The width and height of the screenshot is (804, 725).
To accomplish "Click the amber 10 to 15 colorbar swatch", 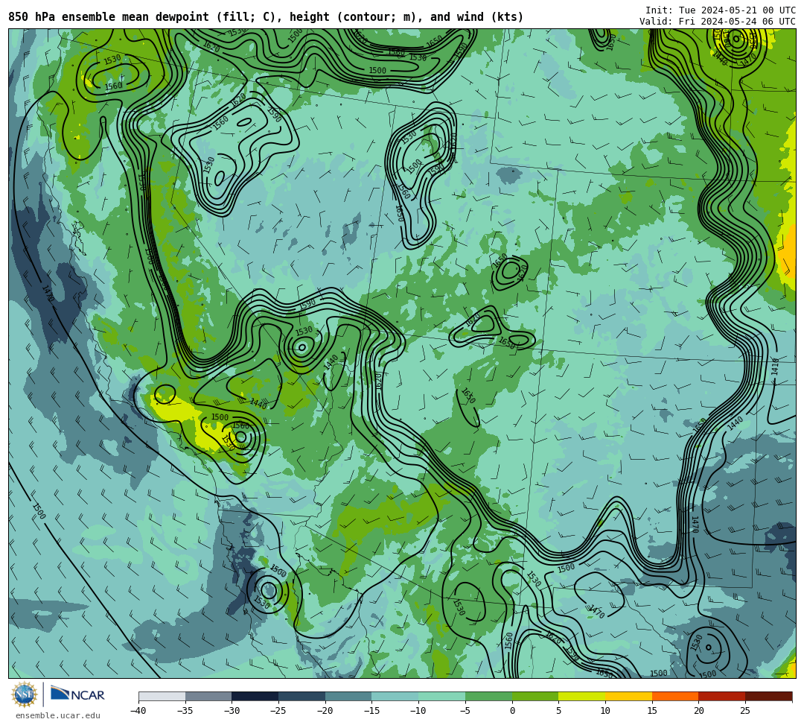I will pos(628,696).
